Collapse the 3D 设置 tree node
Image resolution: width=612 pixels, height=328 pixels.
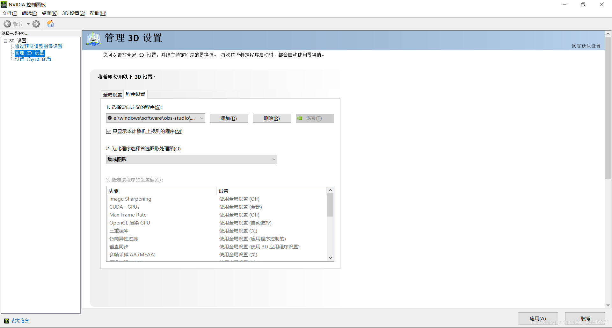(5, 41)
